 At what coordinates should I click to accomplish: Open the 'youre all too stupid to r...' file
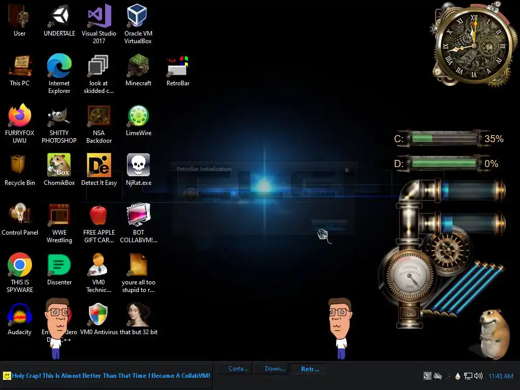click(x=138, y=273)
